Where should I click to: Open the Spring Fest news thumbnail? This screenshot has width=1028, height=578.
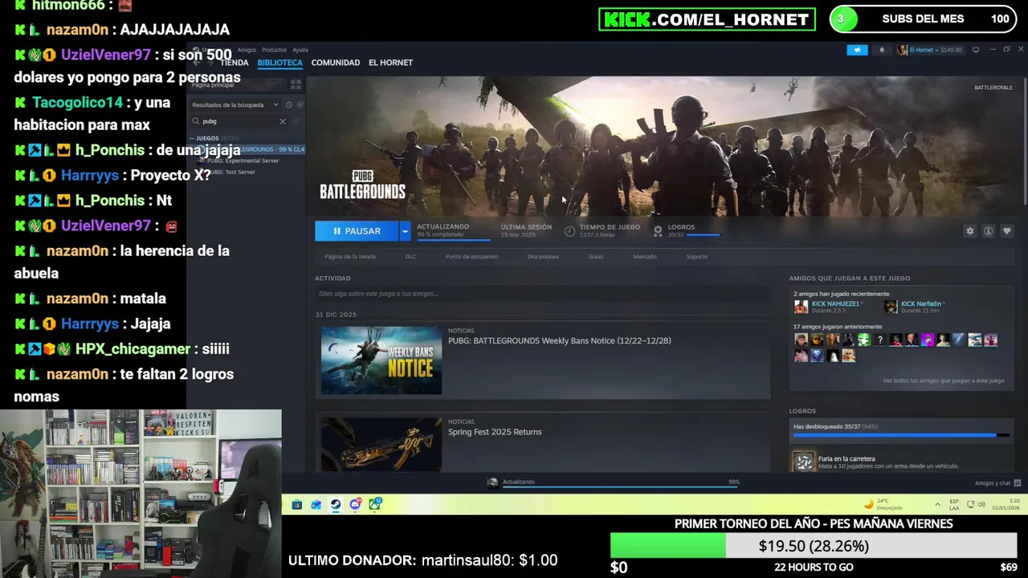[x=381, y=445]
